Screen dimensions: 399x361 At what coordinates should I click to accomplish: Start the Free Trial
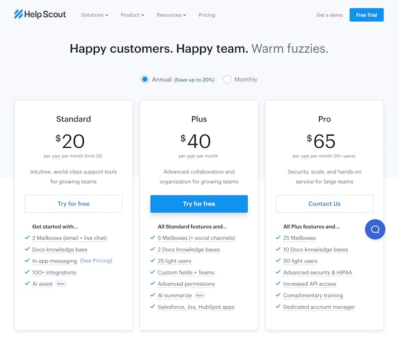click(x=366, y=15)
